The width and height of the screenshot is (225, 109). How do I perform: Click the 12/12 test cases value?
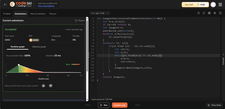(x=8, y=40)
